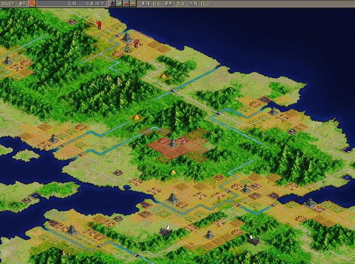The image size is (355, 264).
Task: Select the large northern castle by the river mouth
Action: (127, 38)
